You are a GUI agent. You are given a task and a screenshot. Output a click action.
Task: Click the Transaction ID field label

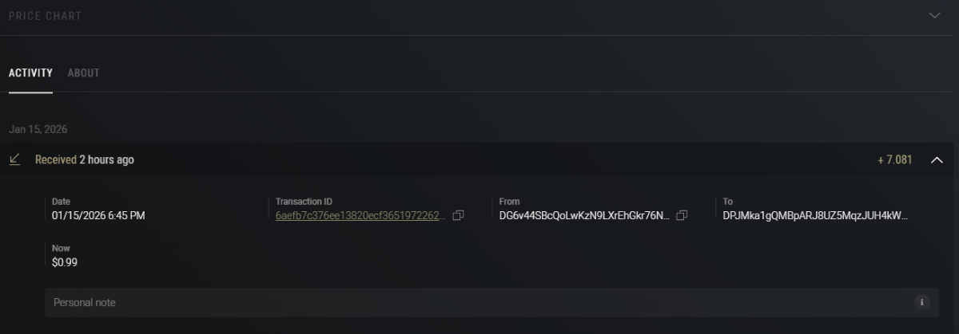[x=303, y=202]
